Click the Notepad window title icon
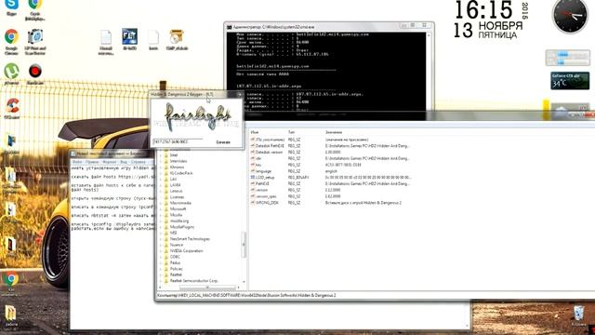 pos(73,154)
